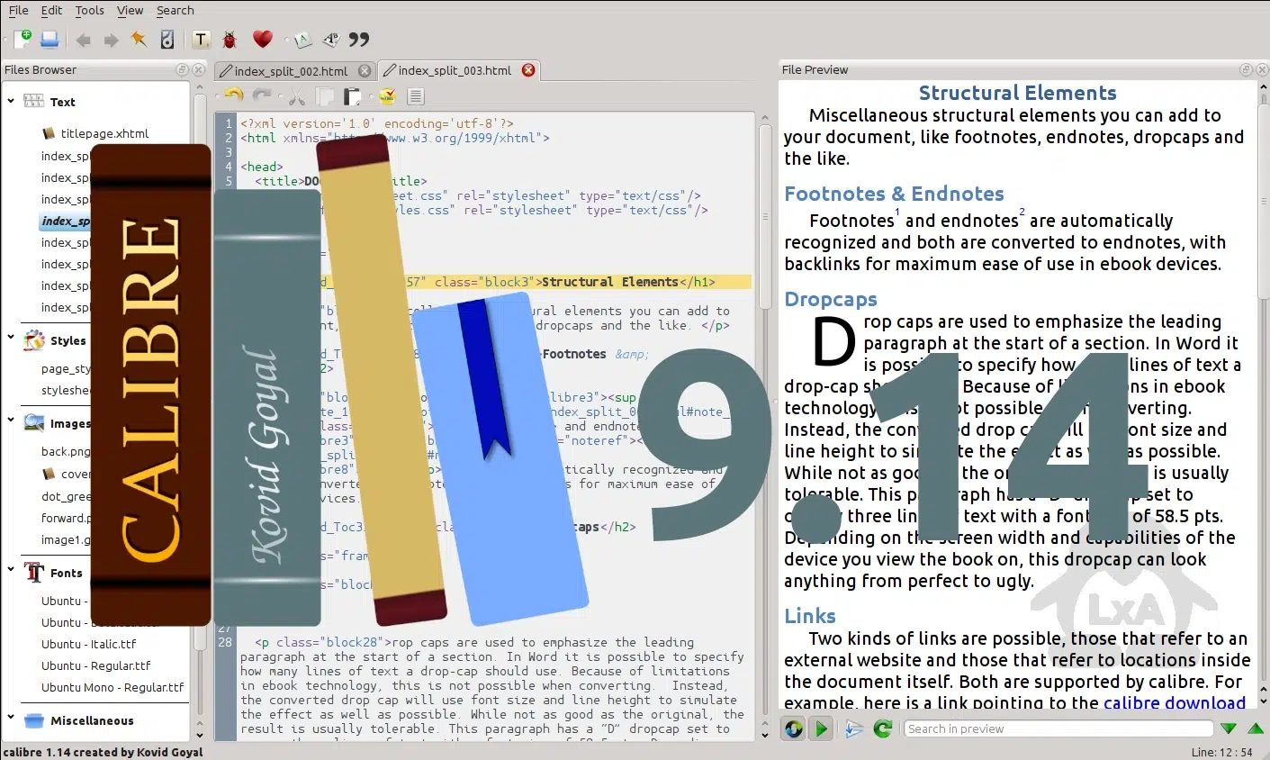Select Ubuntu - Italic.ttf font file
The height and width of the screenshot is (760, 1270).
[88, 644]
